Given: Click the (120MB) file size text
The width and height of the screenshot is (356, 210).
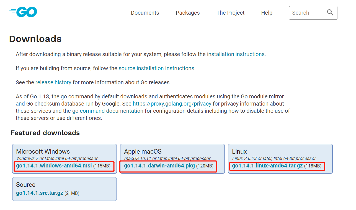Looking at the screenshot, I should click(205, 166).
